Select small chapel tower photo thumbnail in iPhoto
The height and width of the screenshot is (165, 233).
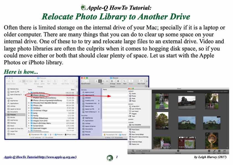pos(162,143)
